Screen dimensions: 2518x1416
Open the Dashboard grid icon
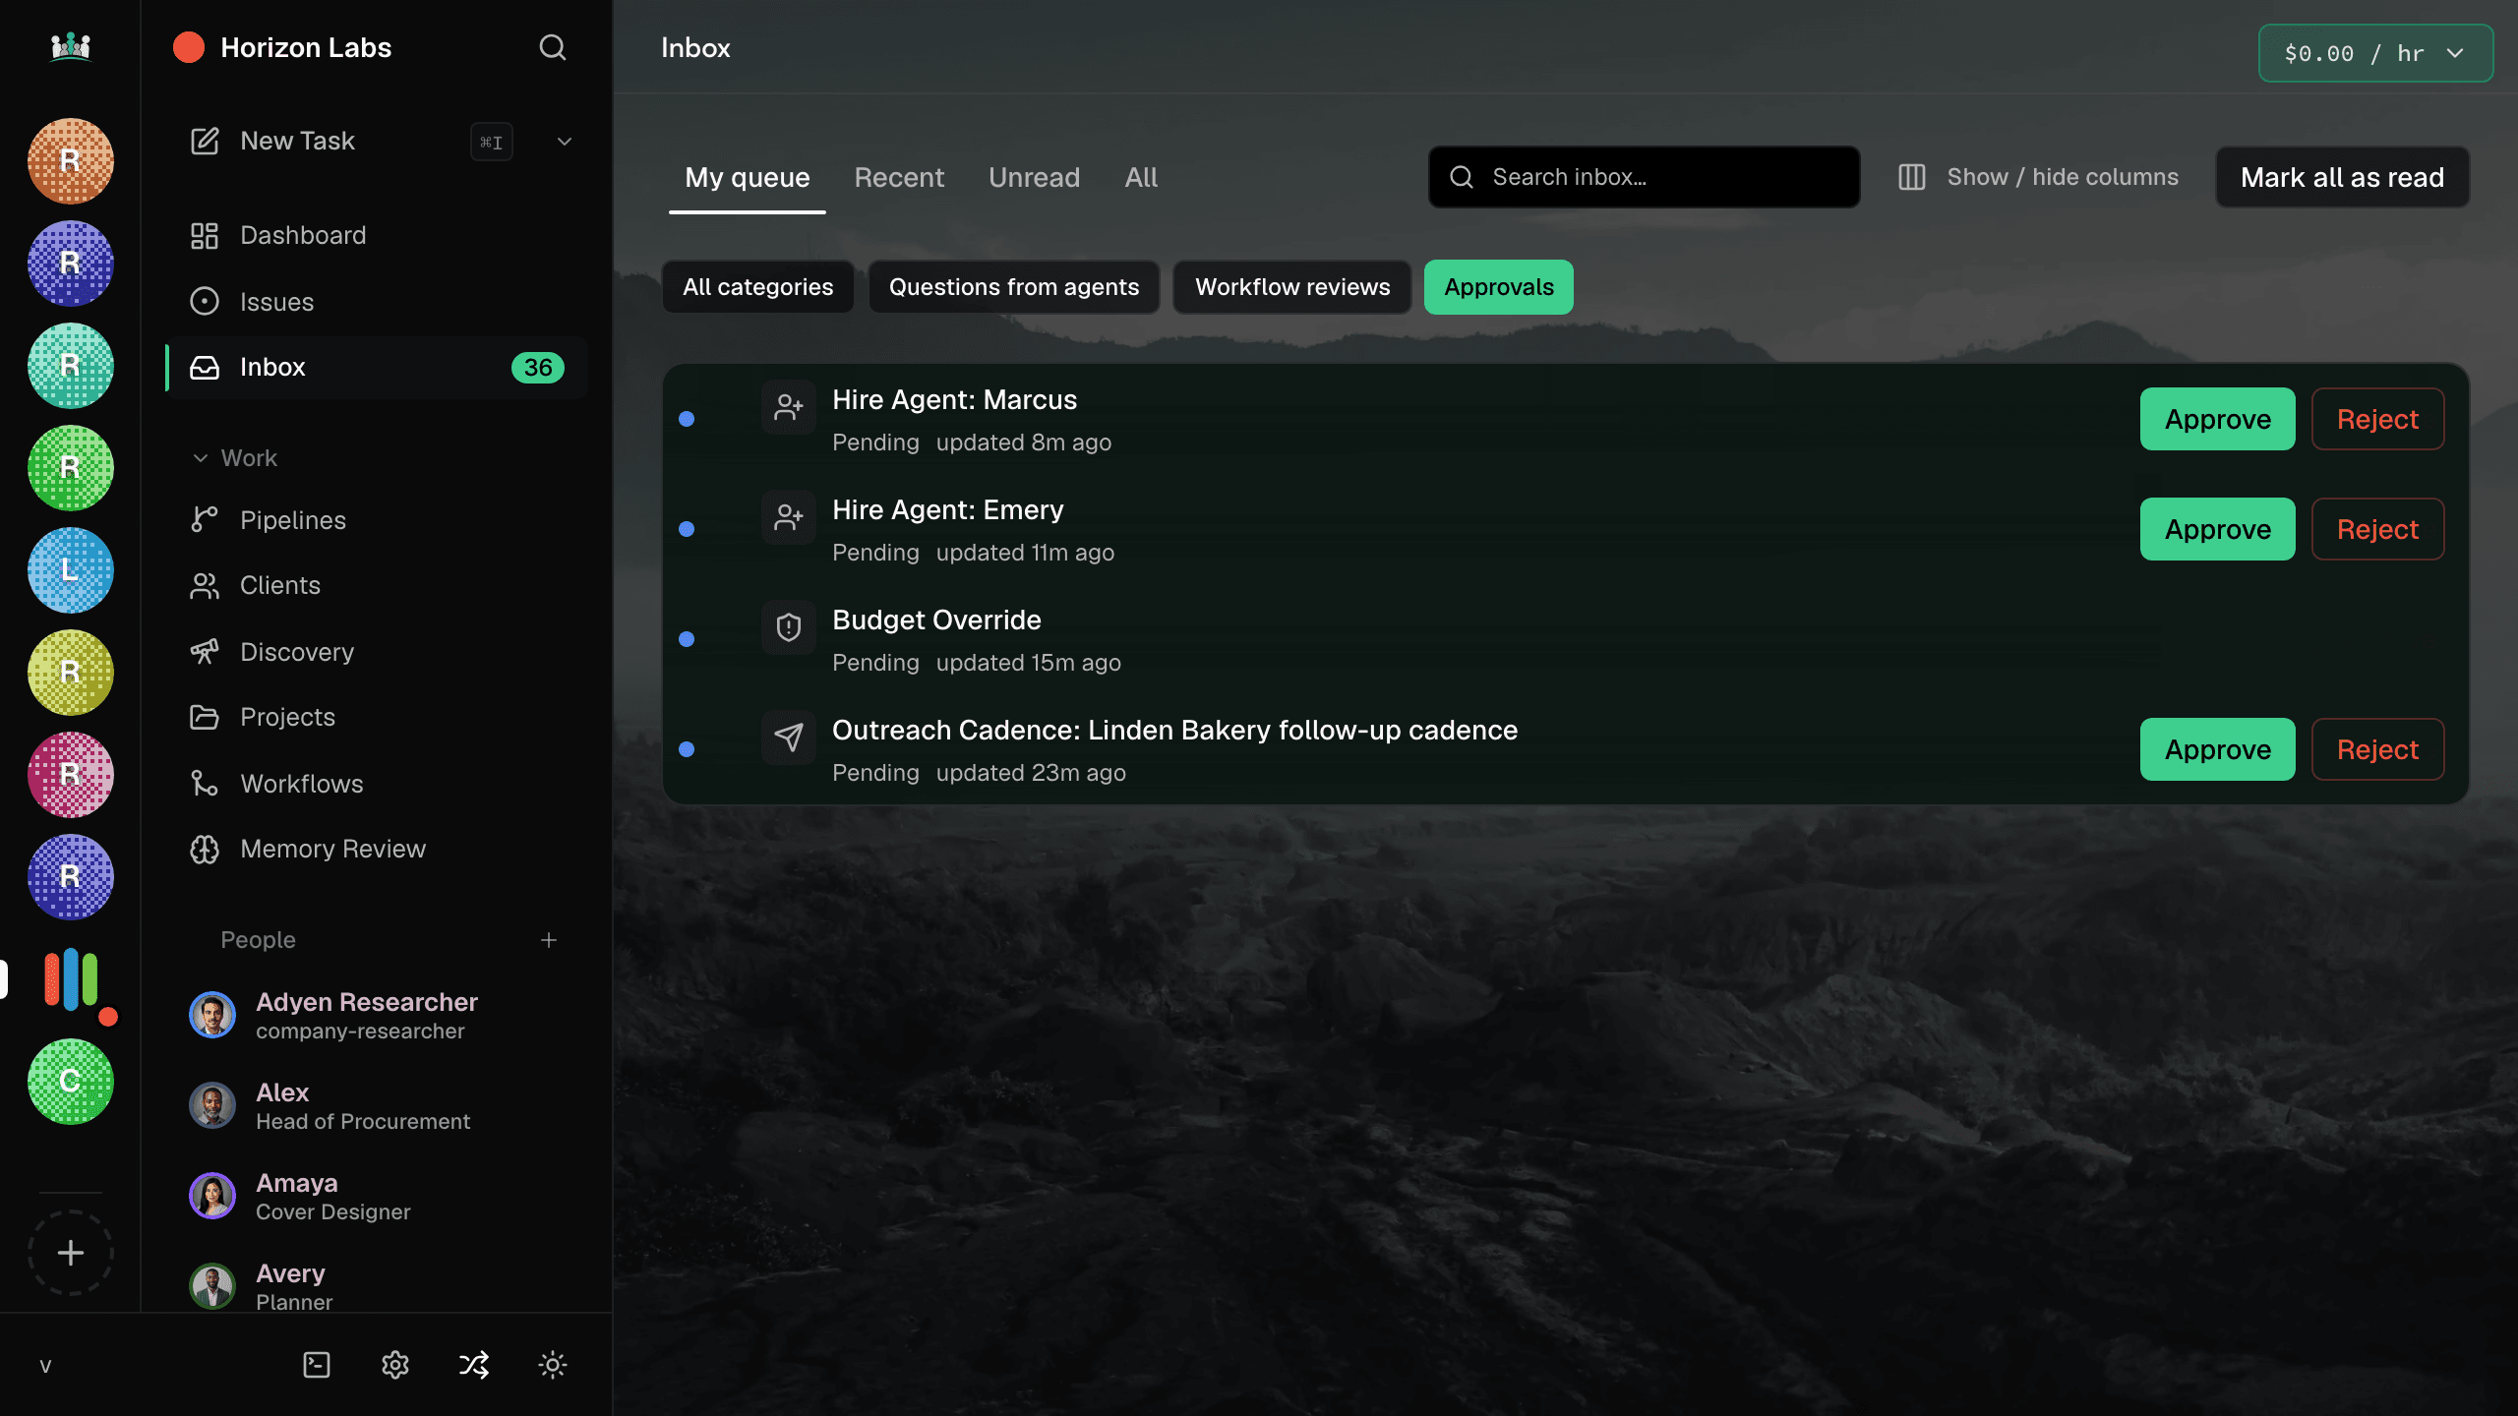205,235
